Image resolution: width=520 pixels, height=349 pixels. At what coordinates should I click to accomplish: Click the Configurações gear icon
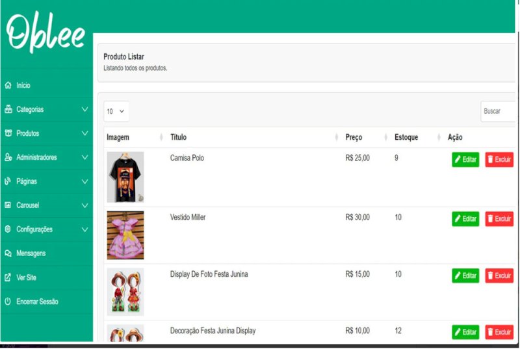(x=8, y=229)
